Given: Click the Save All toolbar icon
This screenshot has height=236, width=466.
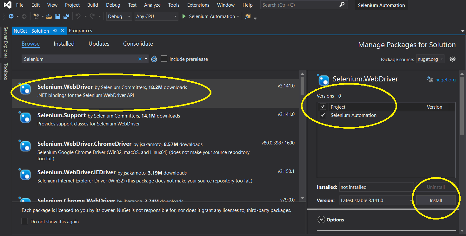Looking at the screenshot, I should (x=66, y=16).
